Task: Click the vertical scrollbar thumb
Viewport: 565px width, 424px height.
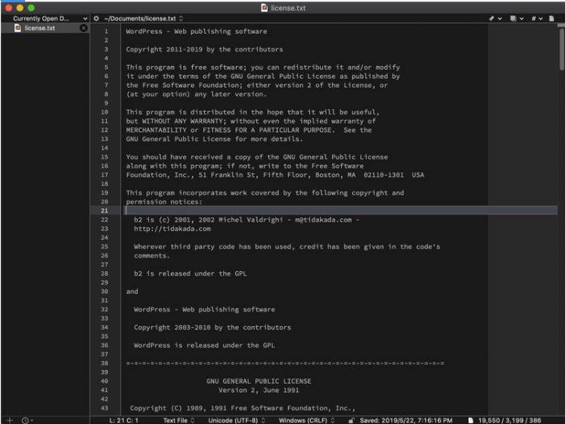Action: 561,48
